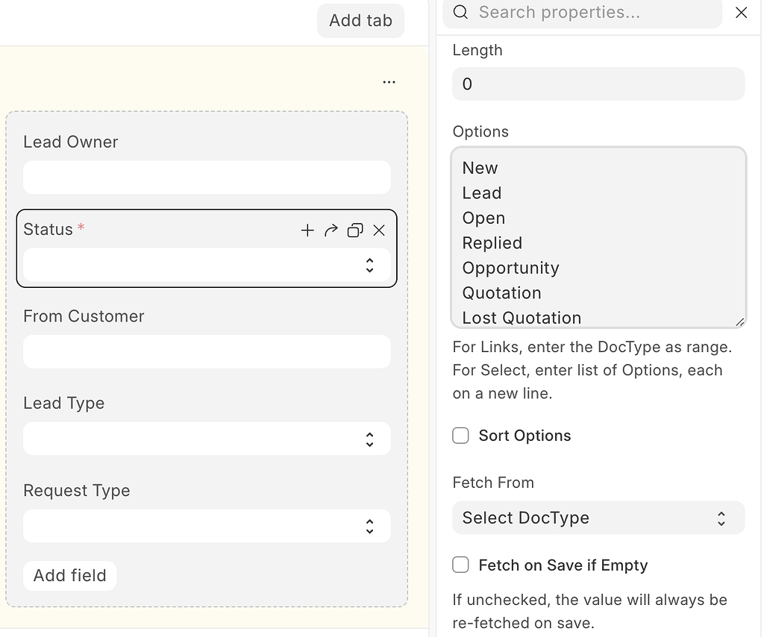This screenshot has width=764, height=637.
Task: Enable Fetch on Save if Empty
Action: (x=460, y=565)
